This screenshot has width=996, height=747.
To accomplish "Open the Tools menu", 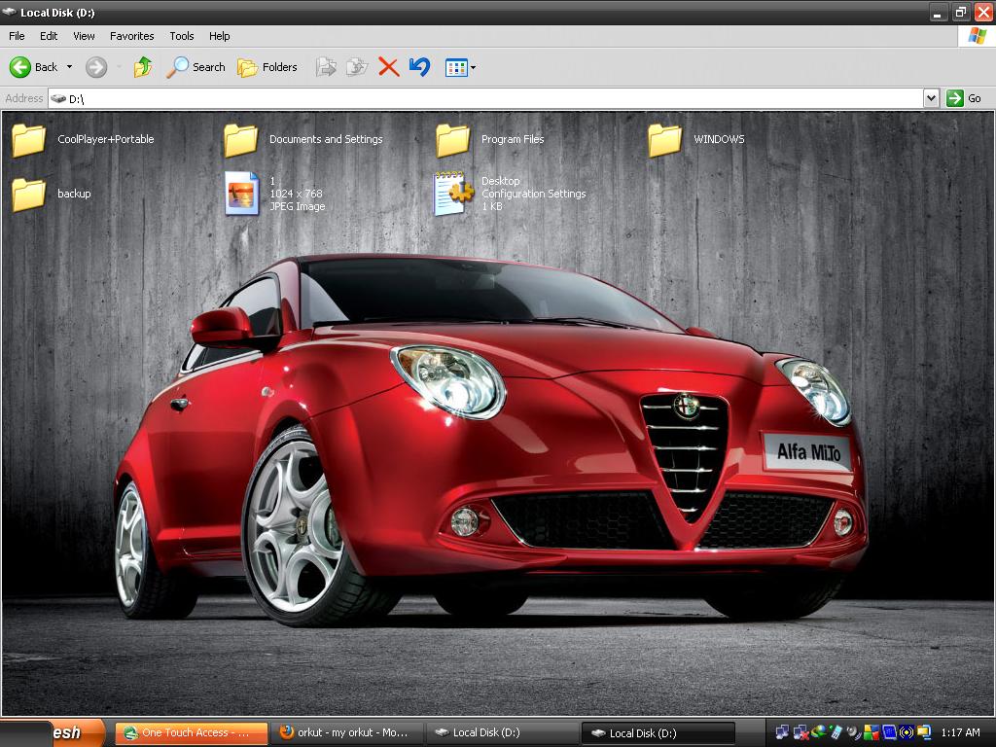I will [x=181, y=36].
